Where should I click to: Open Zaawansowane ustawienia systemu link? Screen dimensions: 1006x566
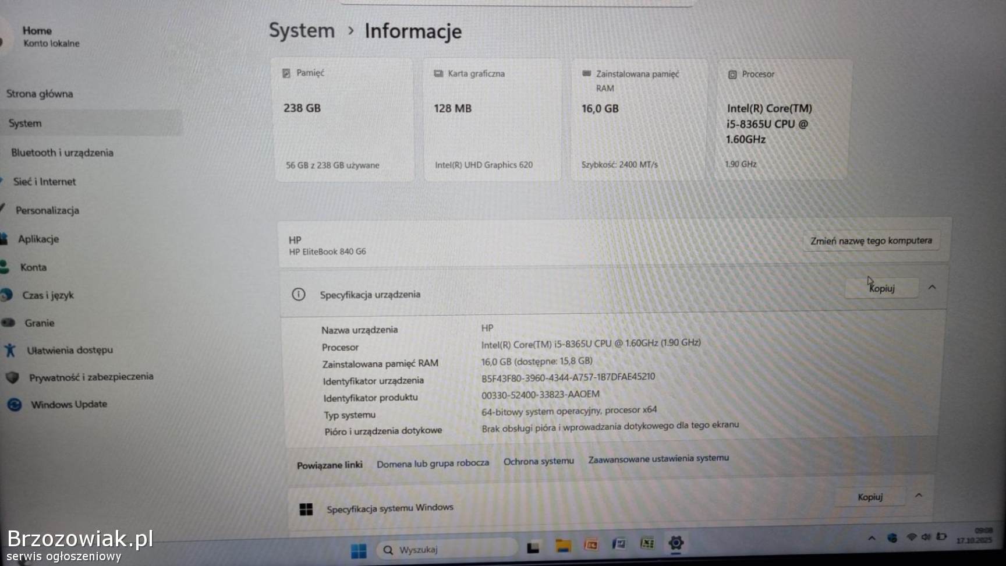tap(658, 459)
